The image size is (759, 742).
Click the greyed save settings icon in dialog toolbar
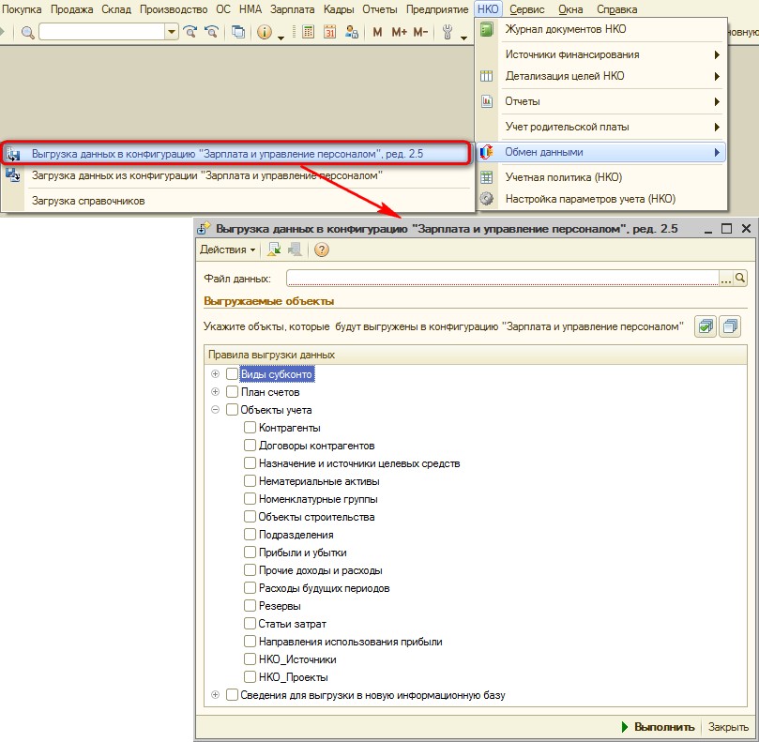tap(295, 250)
